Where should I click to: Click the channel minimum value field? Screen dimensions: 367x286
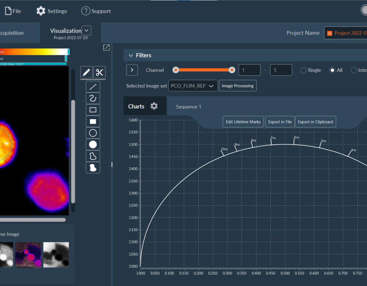[x=250, y=70]
